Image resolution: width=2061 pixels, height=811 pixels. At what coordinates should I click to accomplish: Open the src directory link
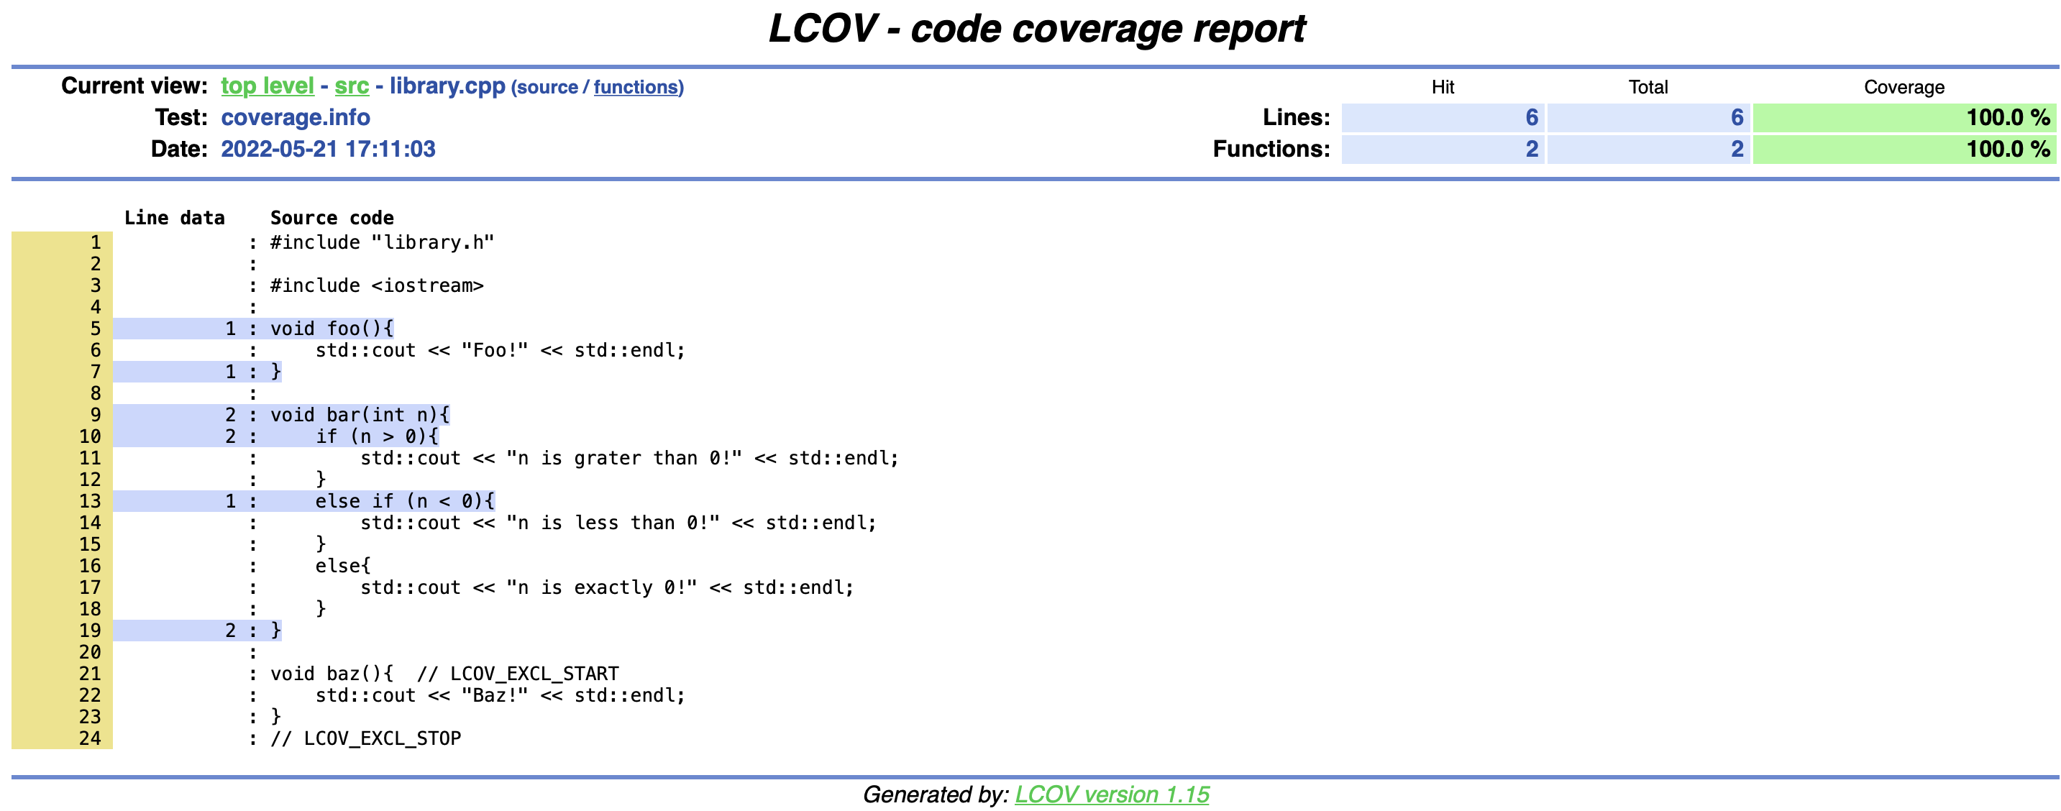click(351, 86)
